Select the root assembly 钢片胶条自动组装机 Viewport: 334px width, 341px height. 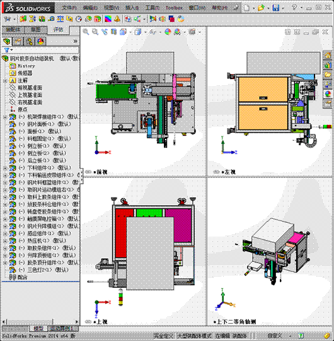click(32, 59)
